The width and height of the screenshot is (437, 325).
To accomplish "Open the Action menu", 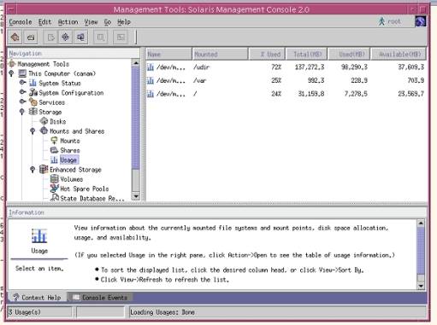I will [68, 22].
